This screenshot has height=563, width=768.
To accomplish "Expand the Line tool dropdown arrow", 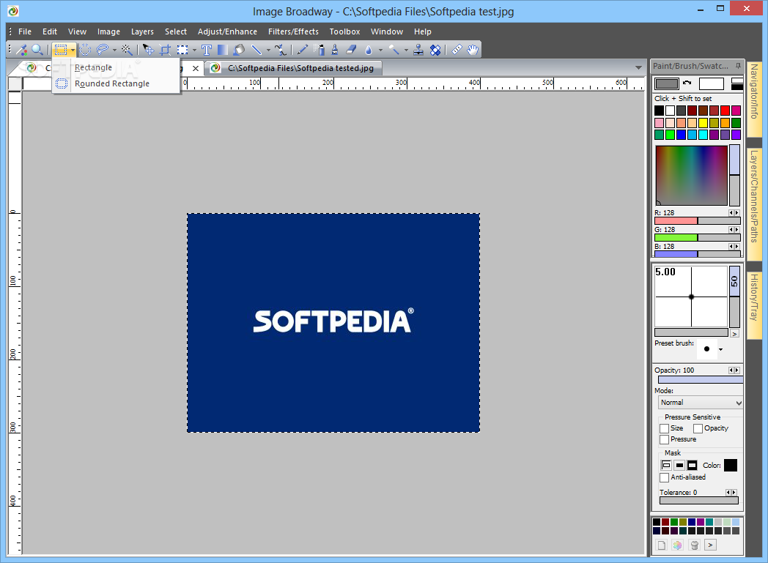I will 268,50.
